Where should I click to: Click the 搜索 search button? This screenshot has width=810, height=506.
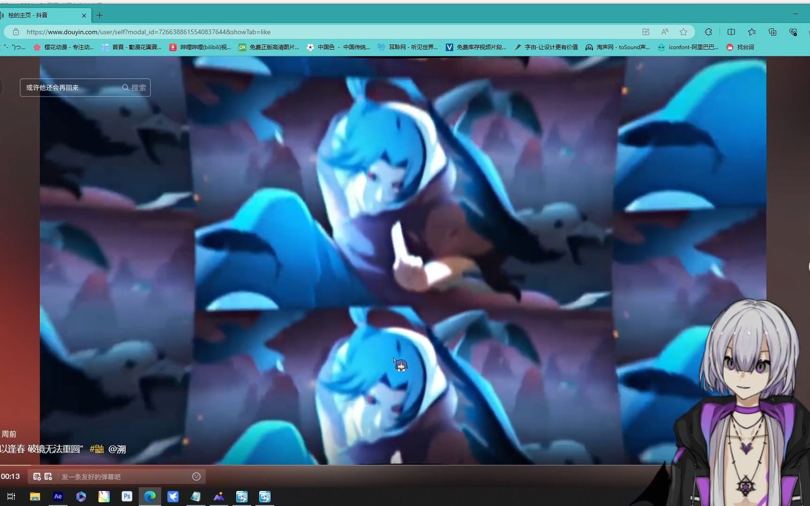click(x=134, y=88)
